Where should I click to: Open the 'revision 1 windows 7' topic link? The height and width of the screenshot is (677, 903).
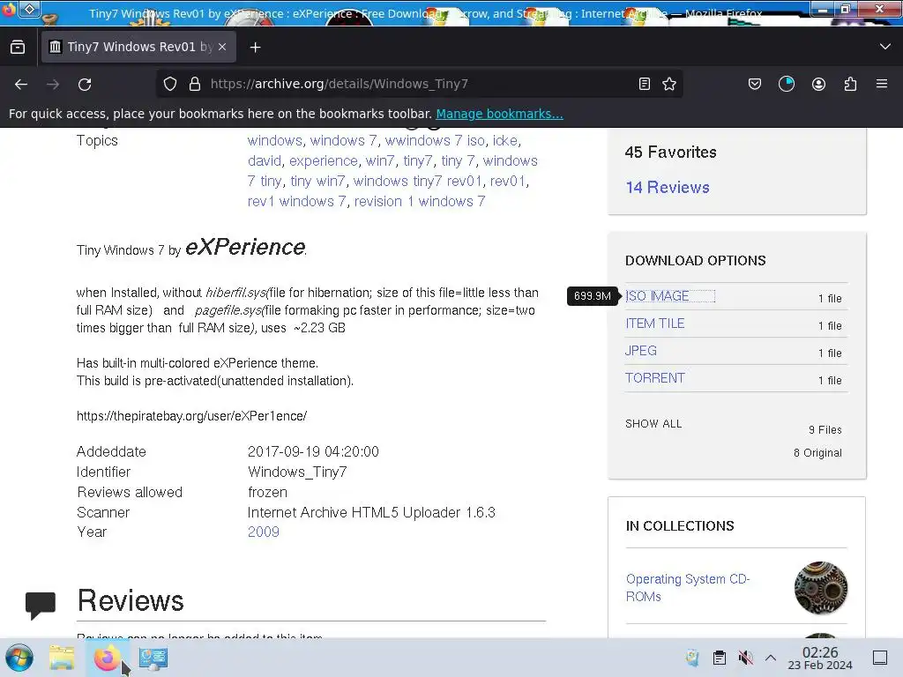tap(419, 202)
